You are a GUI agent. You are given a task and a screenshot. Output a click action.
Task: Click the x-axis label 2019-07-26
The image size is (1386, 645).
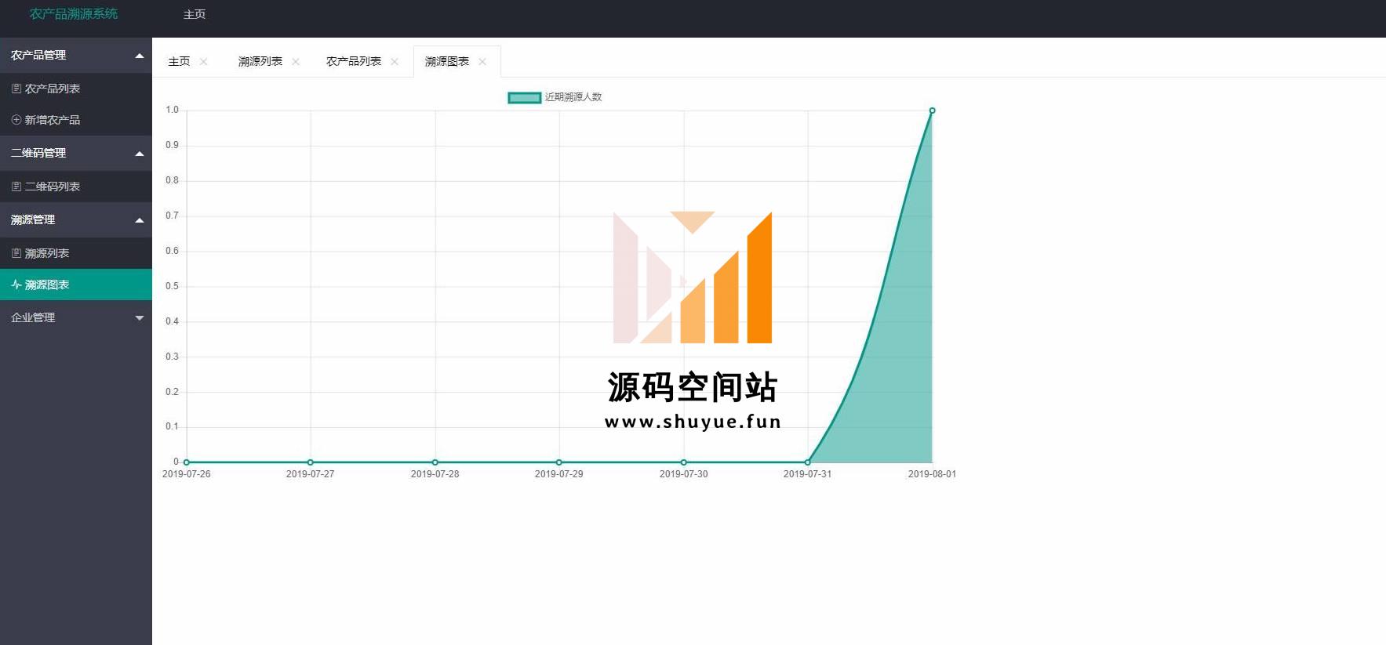point(187,474)
